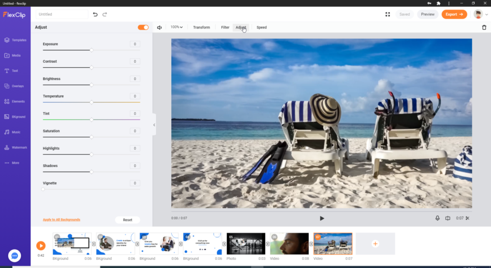The image size is (491, 268).
Task: Click the Exposure slider handle
Action: [x=92, y=50]
